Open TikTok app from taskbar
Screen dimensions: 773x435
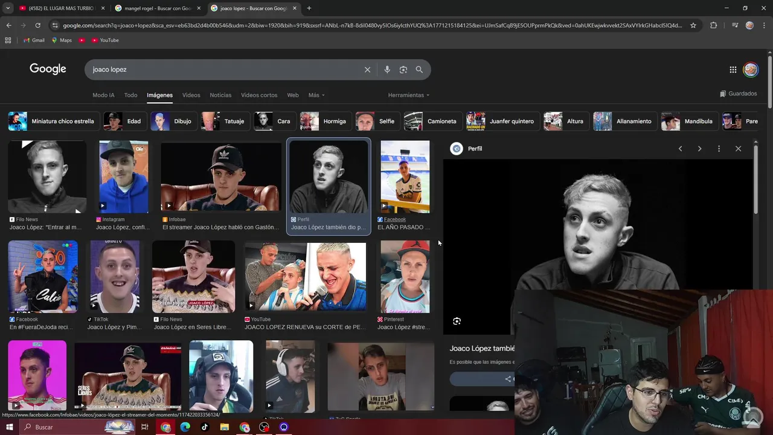[x=205, y=427]
